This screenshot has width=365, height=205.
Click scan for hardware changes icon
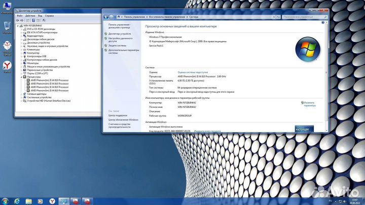point(44,20)
